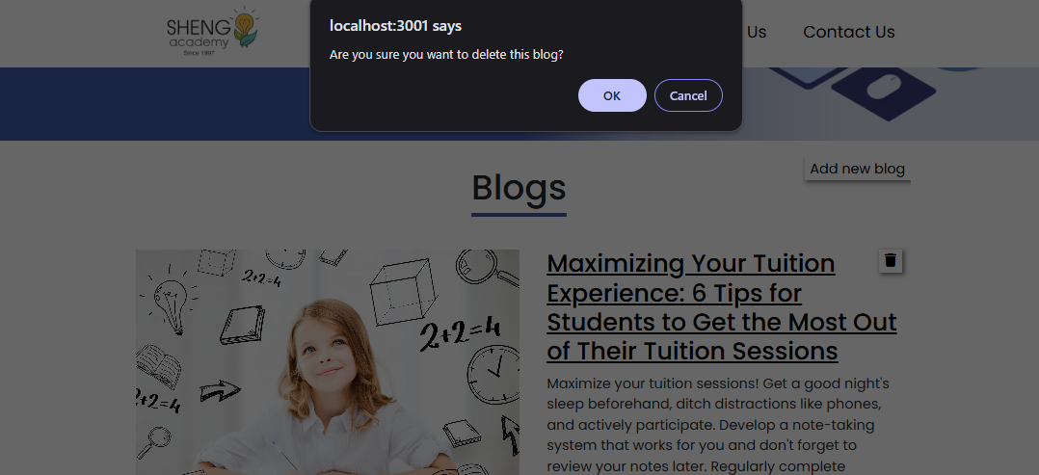Click the Blogs page heading

pos(519,187)
